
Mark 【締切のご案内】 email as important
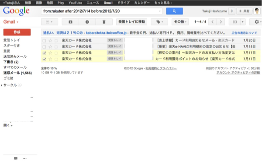click(x=56, y=53)
